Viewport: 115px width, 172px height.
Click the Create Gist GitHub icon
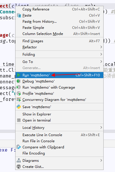pyautogui.click(x=19, y=167)
